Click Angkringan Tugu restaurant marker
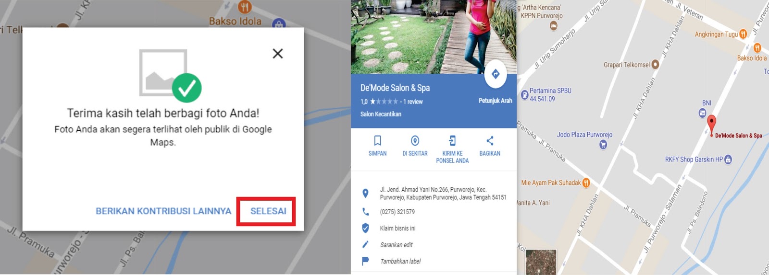Viewport: 769px width, 275px height. tap(743, 34)
